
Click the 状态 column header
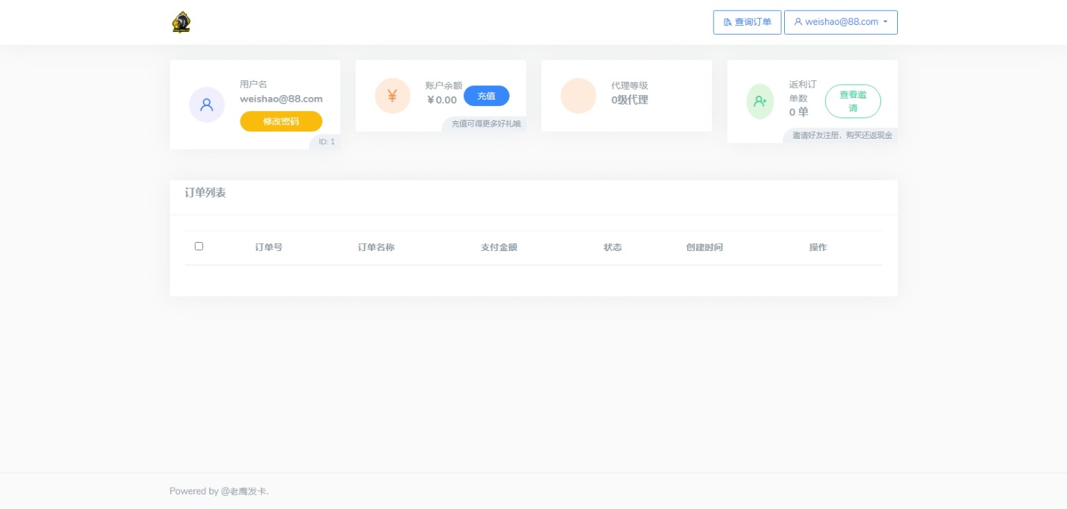pos(613,248)
